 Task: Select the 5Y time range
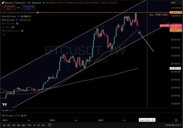tap(39, 125)
